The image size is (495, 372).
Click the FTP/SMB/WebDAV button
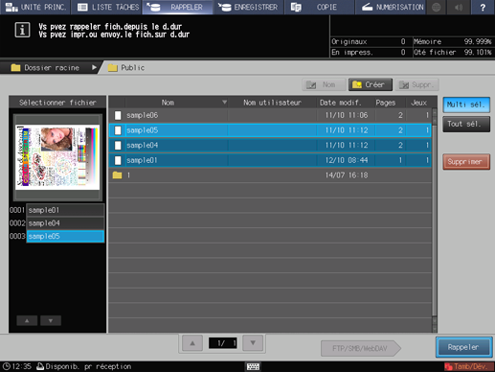[361, 348]
